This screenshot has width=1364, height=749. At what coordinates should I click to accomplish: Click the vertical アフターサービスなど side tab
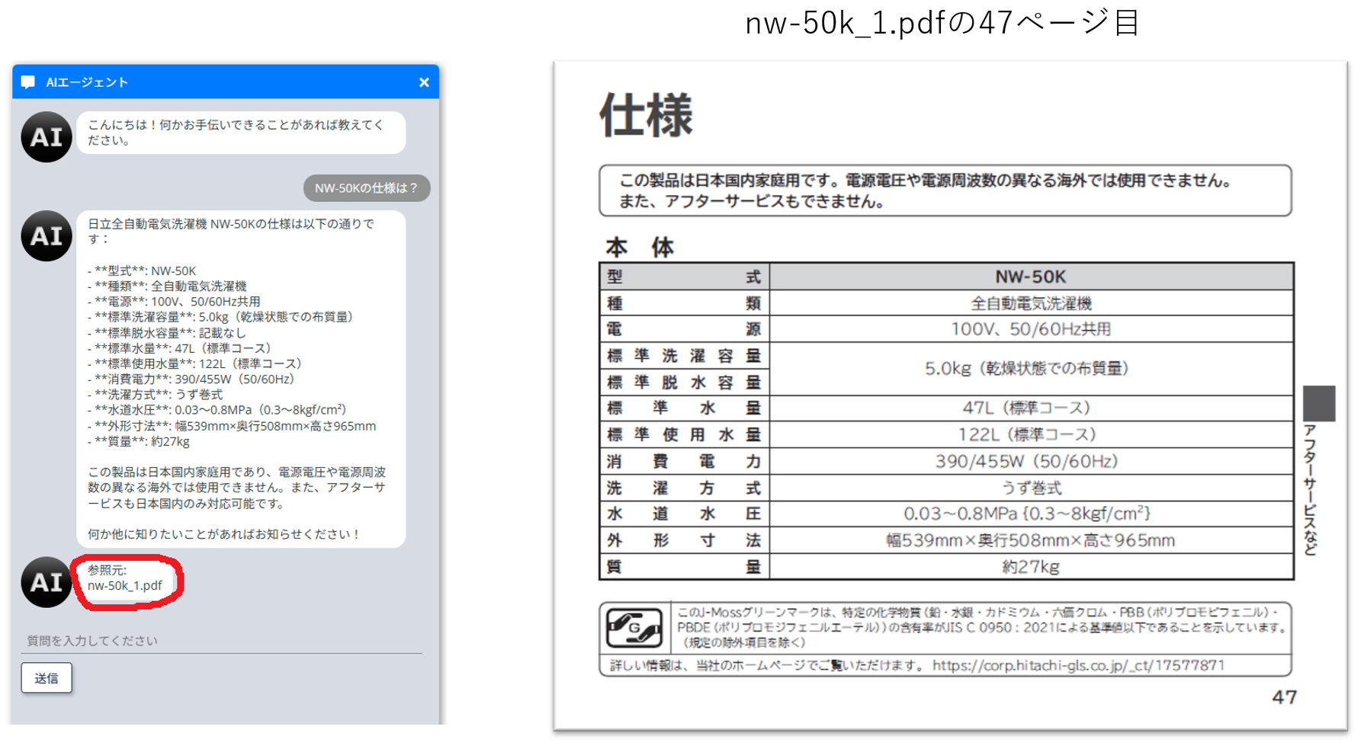(1311, 490)
